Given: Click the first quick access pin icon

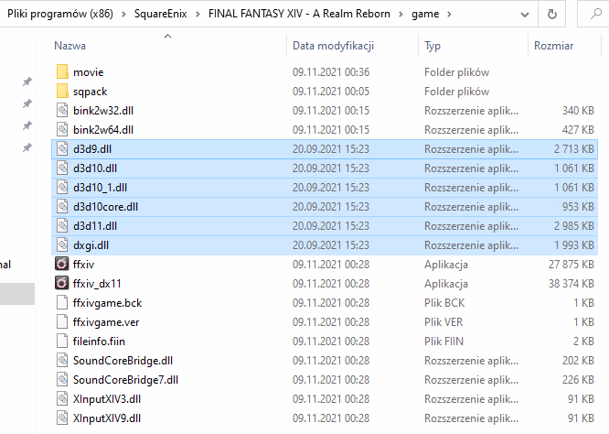Looking at the screenshot, I should pos(27,81).
